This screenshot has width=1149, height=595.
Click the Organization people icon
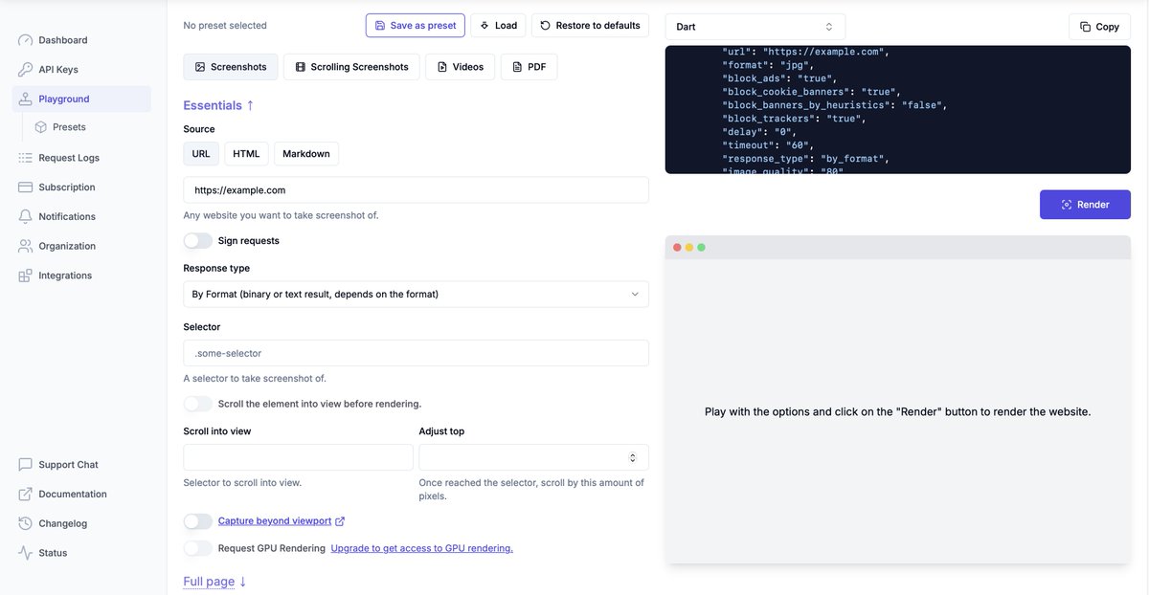tap(25, 246)
